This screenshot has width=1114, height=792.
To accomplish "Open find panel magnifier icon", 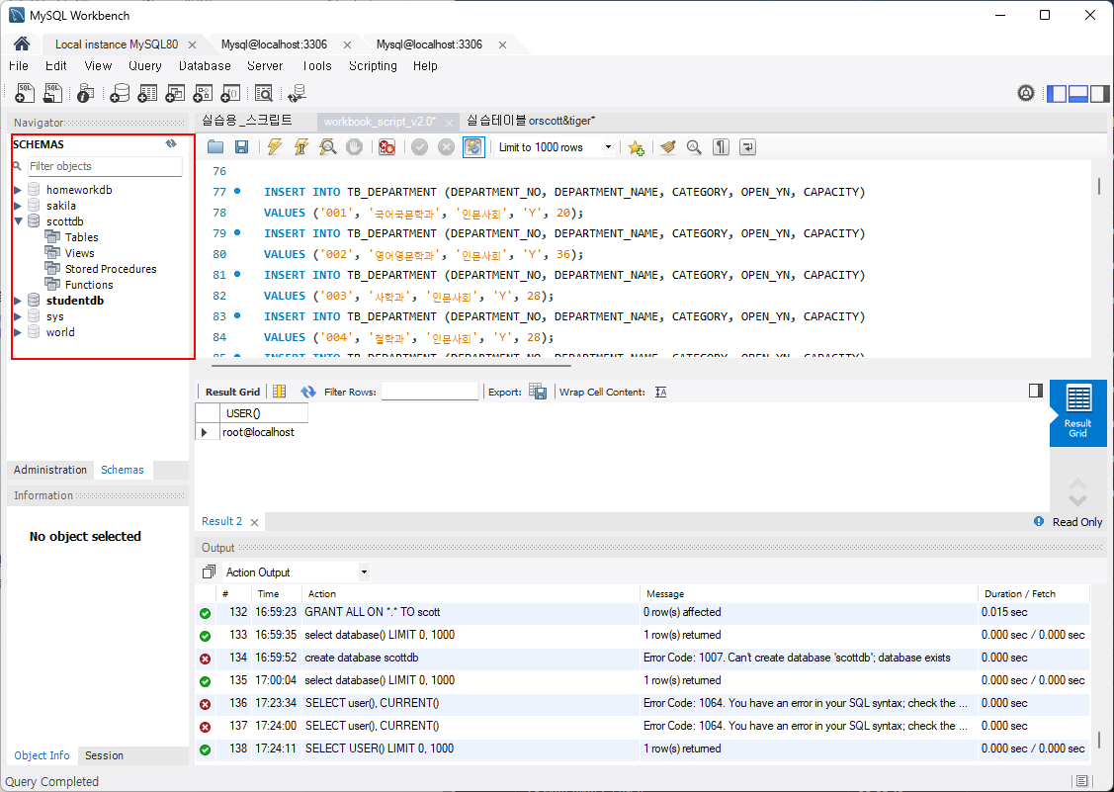I will pos(694,147).
